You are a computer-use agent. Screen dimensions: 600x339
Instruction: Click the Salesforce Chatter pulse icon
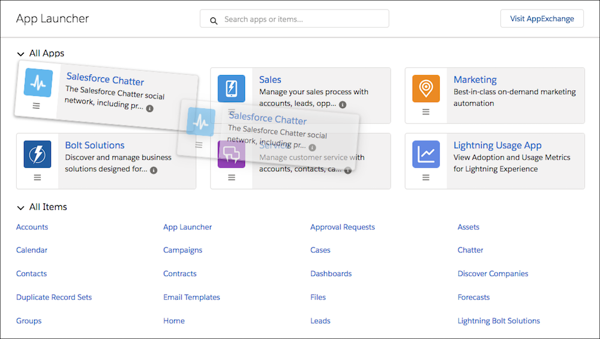[x=38, y=82]
